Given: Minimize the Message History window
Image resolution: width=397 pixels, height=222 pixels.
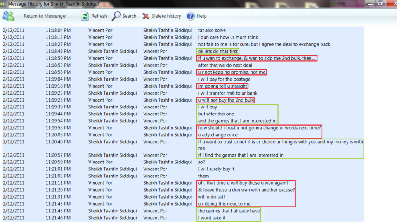Looking at the screenshot, I should (369, 3).
